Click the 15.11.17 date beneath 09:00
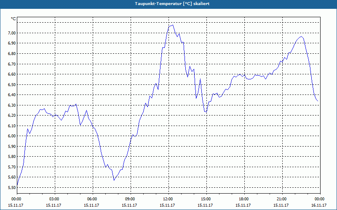Viewport: 337px width, 210px height. 129,205
